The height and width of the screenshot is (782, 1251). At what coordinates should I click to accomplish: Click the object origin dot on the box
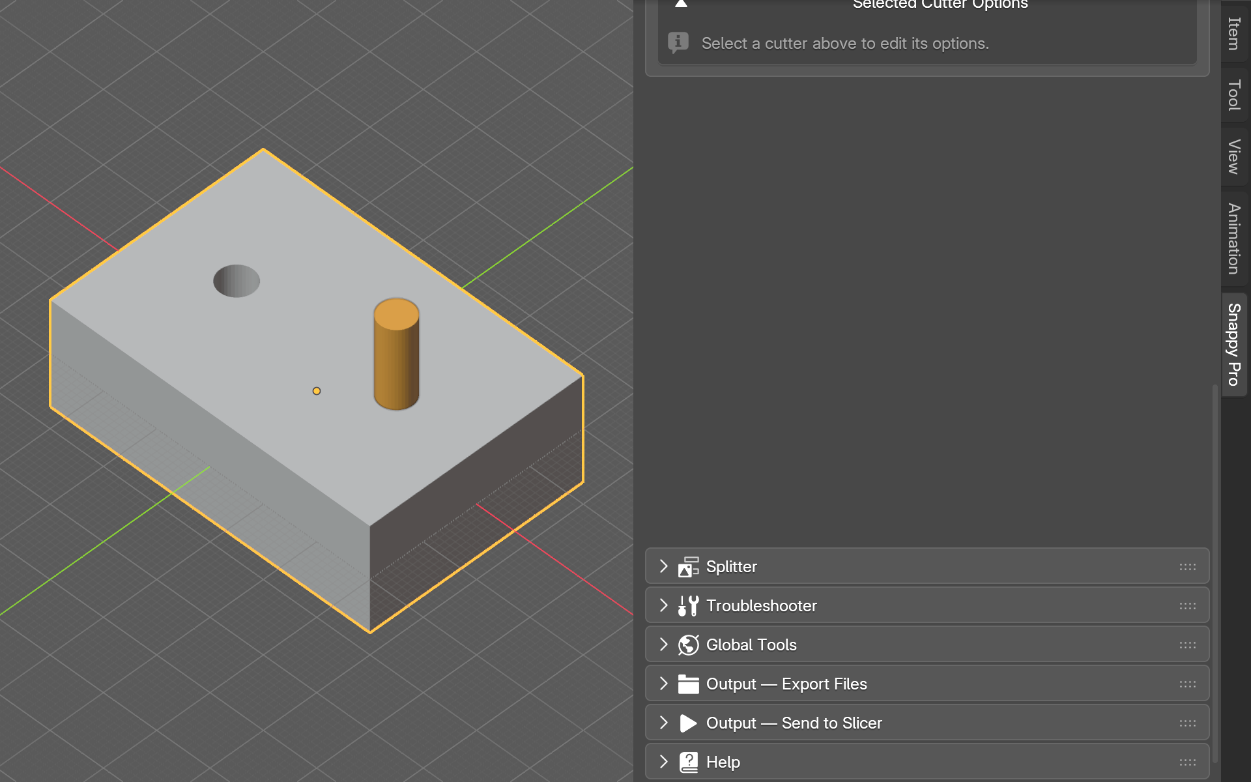pos(317,391)
